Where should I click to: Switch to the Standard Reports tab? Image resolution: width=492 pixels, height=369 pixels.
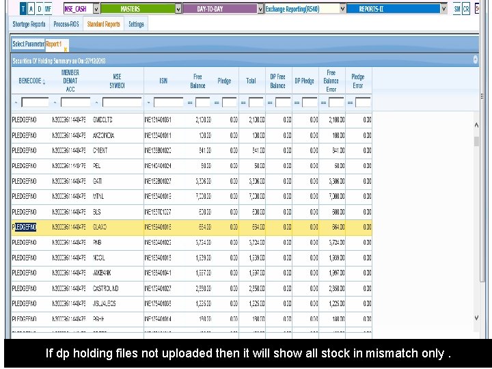[104, 24]
